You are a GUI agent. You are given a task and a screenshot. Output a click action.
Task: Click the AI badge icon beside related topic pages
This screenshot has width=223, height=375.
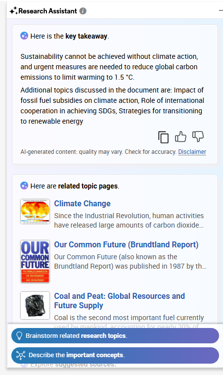[x=24, y=186]
